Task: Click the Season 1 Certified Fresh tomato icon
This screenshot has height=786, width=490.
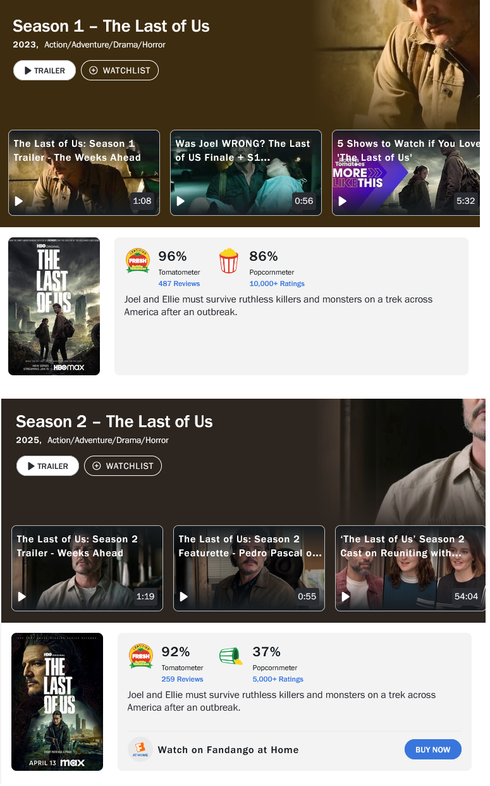Action: coord(138,261)
